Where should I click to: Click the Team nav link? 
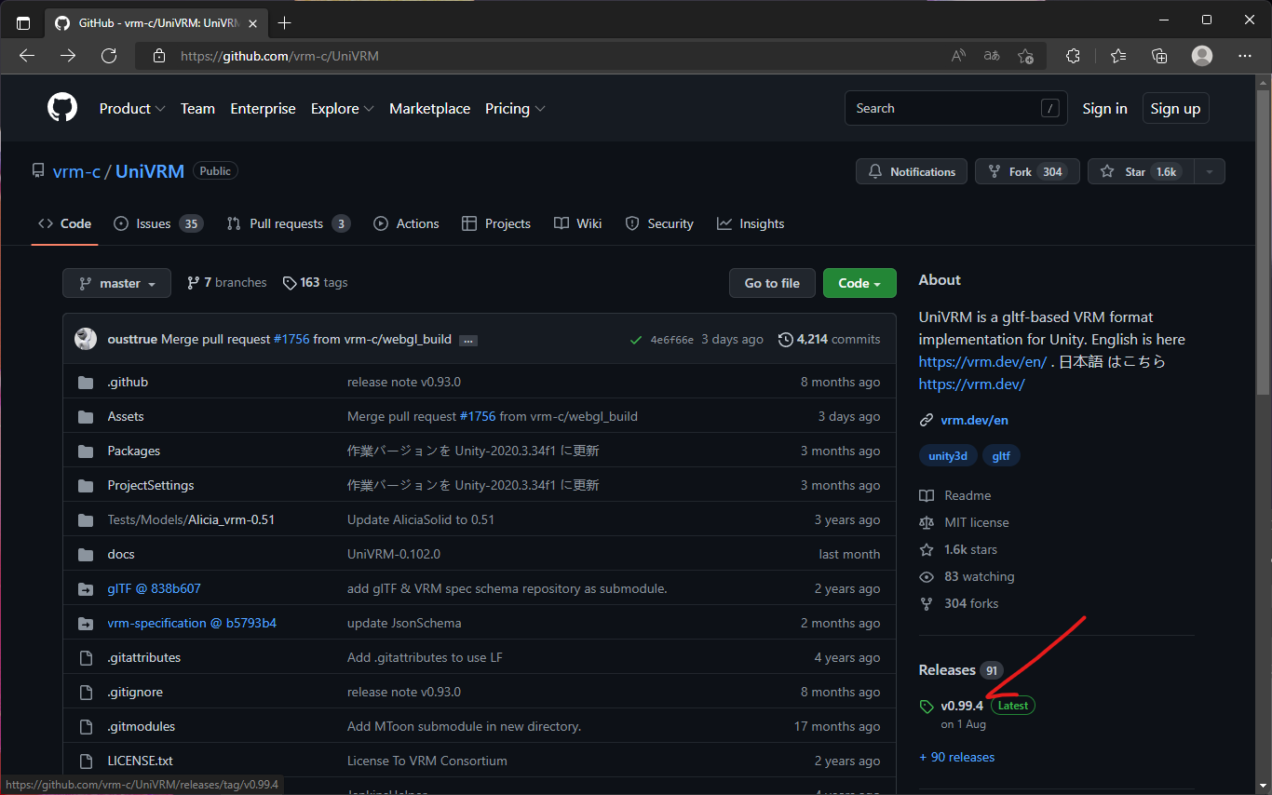coord(197,109)
